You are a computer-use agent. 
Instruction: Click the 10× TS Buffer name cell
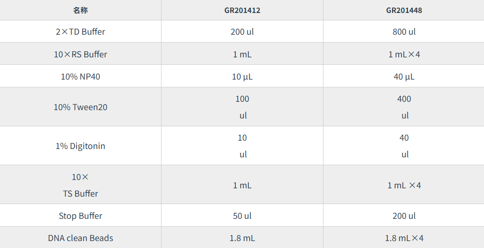[x=80, y=185]
